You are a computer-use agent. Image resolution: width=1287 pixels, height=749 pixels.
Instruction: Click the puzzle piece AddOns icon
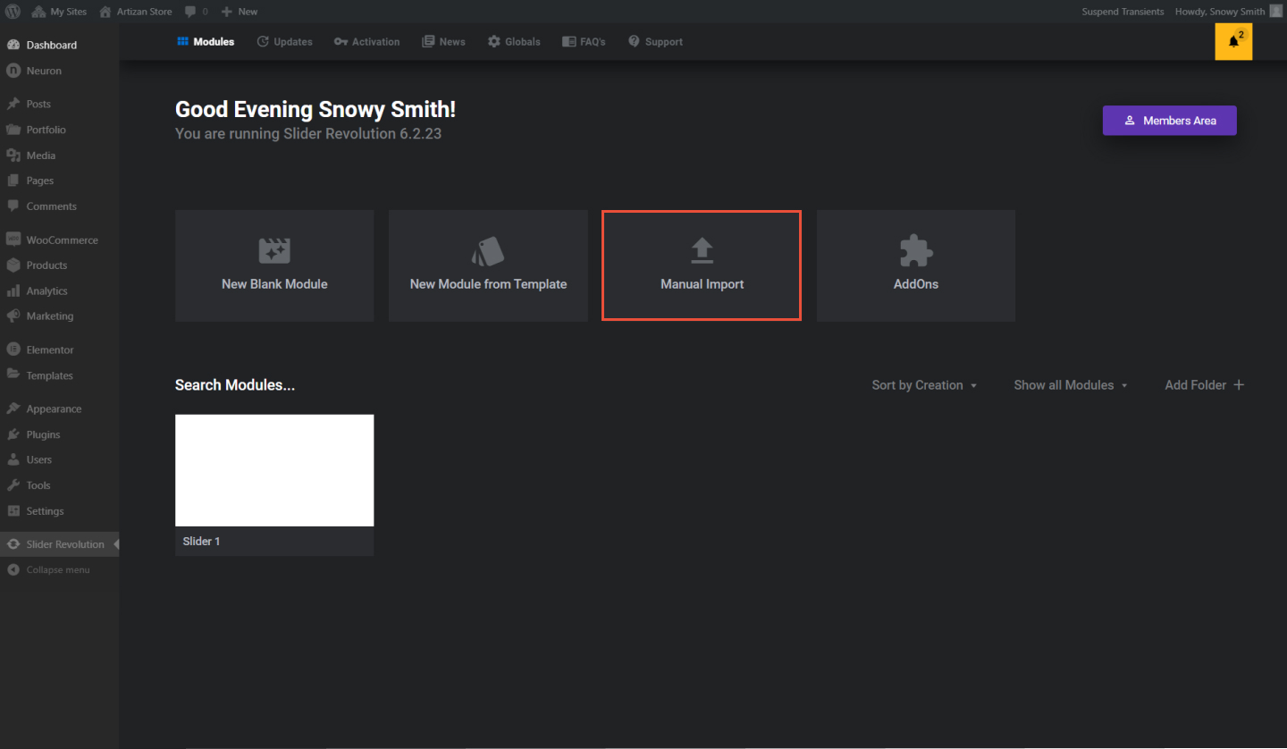tap(916, 251)
